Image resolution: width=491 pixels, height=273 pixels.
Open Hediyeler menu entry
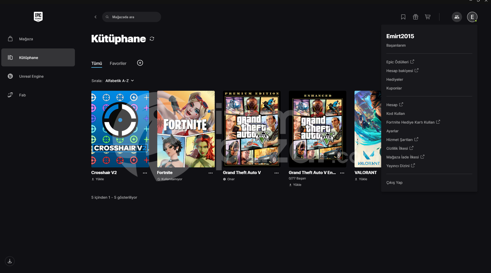coord(395,79)
